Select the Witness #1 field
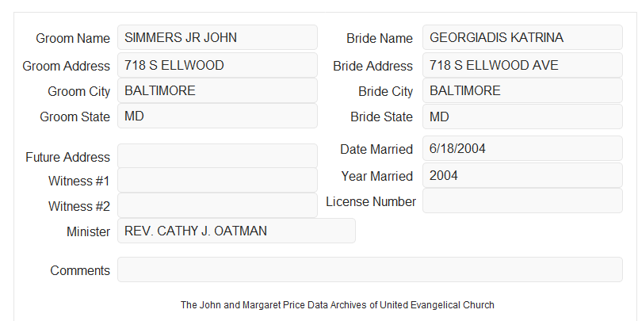Image resolution: width=638 pixels, height=321 pixels. click(x=217, y=180)
